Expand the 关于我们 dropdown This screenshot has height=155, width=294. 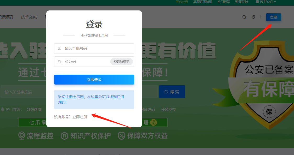click(266, 2)
